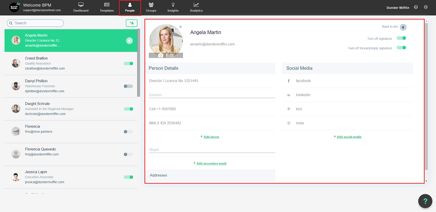Open the floating green help button
436x212 pixels.
(425, 201)
